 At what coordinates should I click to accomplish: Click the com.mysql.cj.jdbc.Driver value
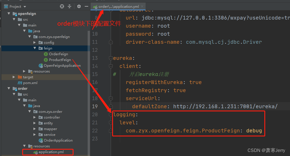point(224,42)
